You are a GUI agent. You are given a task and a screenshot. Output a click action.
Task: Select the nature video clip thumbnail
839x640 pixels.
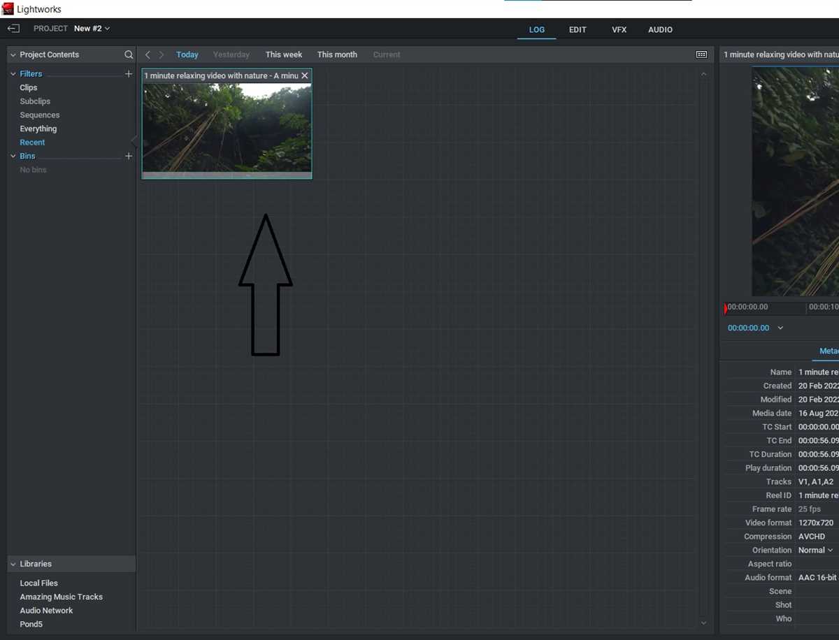click(227, 127)
